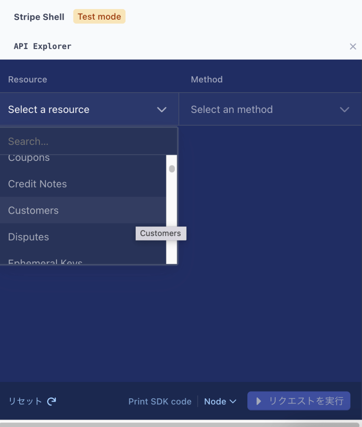
Task: Click Print SDK code link
Action: click(x=160, y=401)
